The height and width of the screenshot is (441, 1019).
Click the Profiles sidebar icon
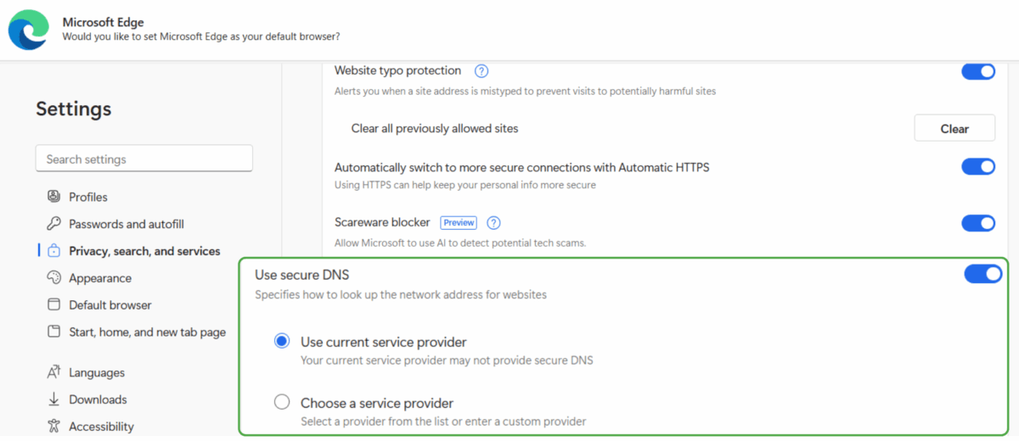click(x=53, y=197)
